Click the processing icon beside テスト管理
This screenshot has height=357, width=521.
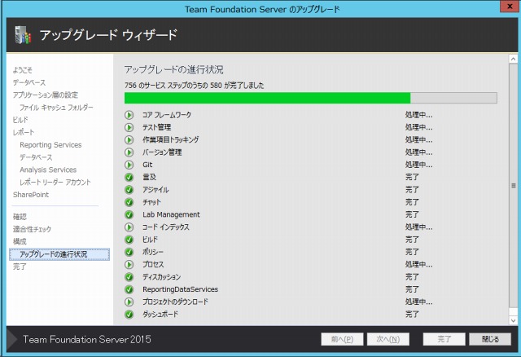tap(129, 127)
